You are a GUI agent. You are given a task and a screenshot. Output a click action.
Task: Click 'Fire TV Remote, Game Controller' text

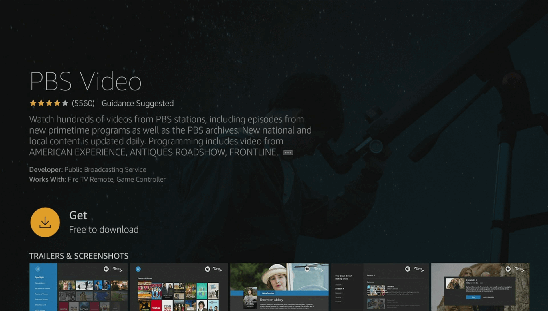pos(117,179)
